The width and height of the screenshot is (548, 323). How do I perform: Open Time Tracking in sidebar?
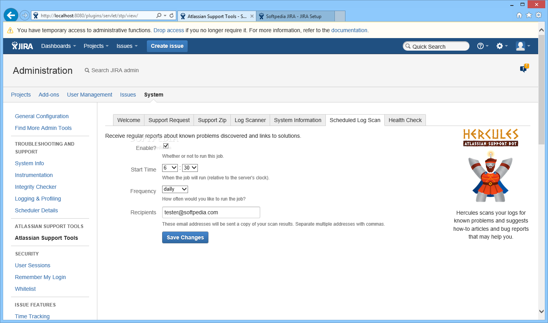[32, 316]
